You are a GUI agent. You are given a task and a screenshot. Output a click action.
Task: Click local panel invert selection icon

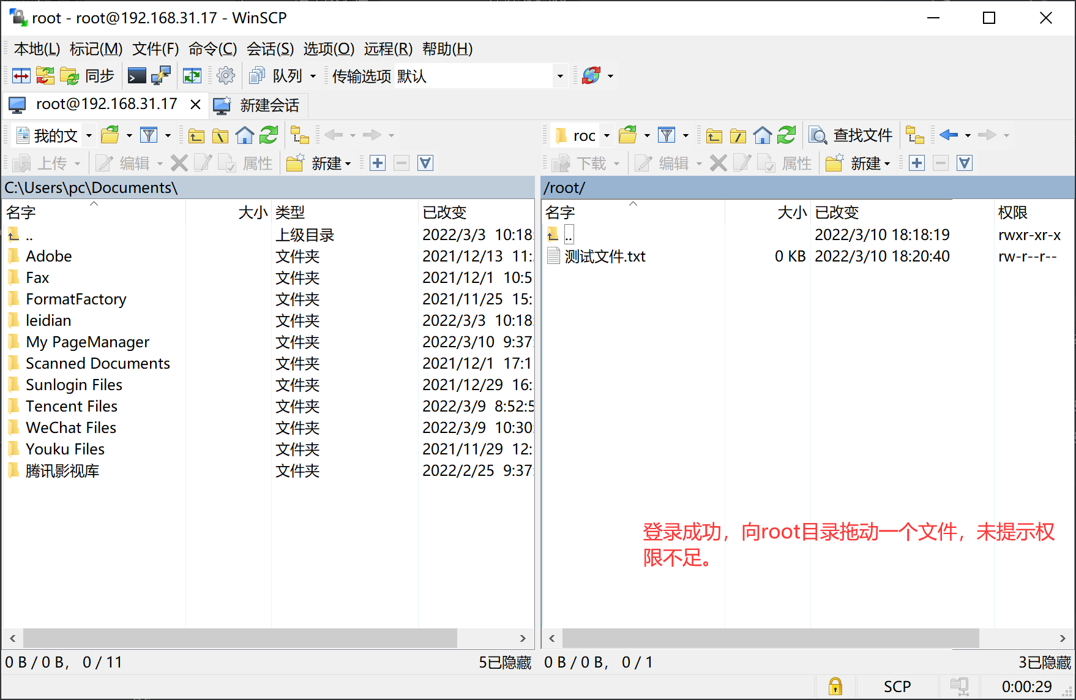(x=425, y=164)
